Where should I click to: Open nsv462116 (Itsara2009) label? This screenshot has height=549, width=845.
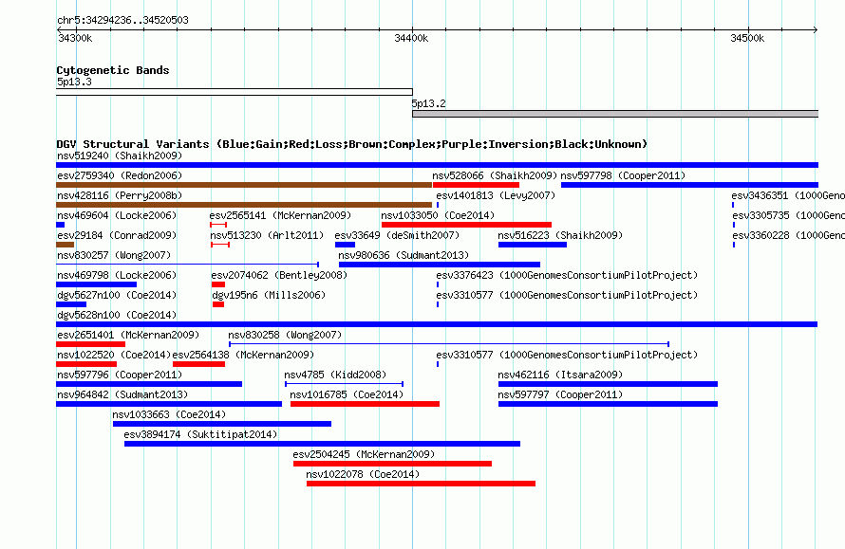coord(560,375)
